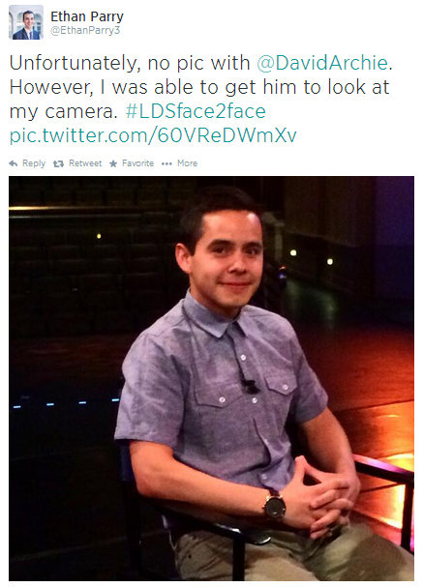Click the Reply arrow icon
423x587 pixels.
point(14,163)
